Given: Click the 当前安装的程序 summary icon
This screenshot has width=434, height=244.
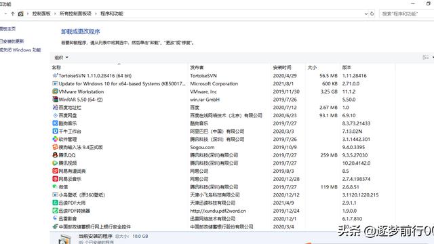Looking at the screenshot, I should tap(64, 239).
